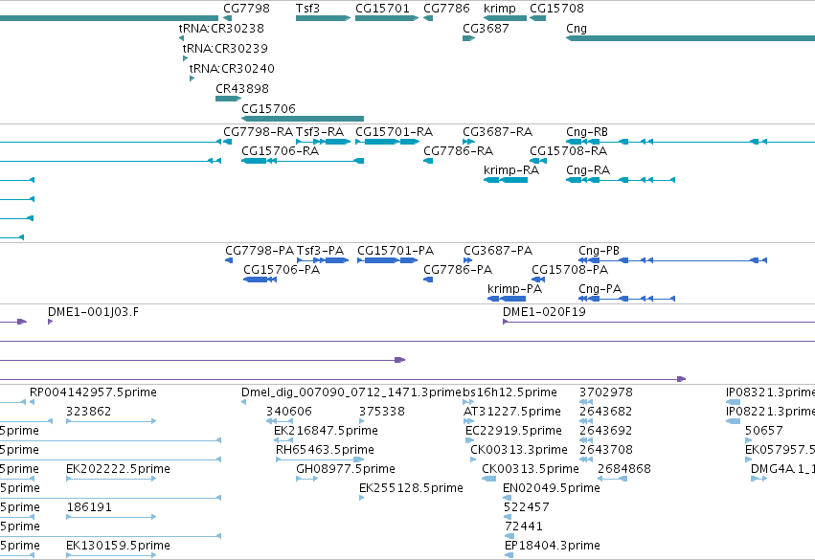Select the krimp-PA protein glyph

[x=507, y=300]
